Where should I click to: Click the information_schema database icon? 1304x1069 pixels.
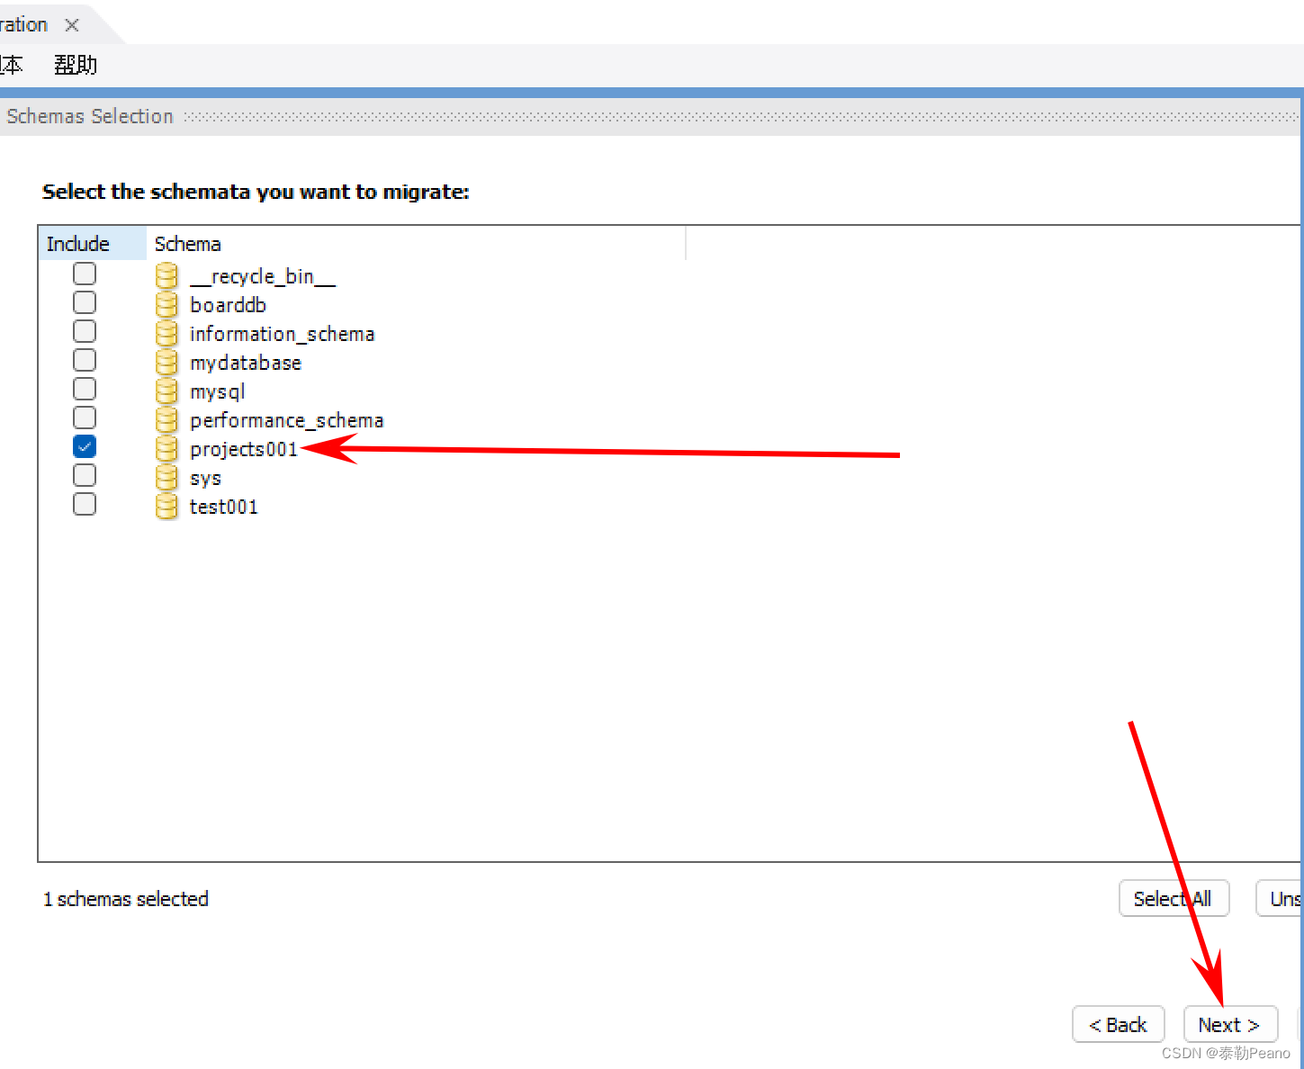coord(166,333)
